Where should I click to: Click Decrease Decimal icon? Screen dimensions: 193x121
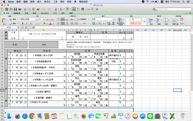[113, 23]
